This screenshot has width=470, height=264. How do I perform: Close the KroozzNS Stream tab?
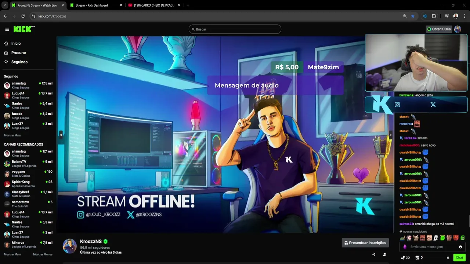(x=62, y=5)
